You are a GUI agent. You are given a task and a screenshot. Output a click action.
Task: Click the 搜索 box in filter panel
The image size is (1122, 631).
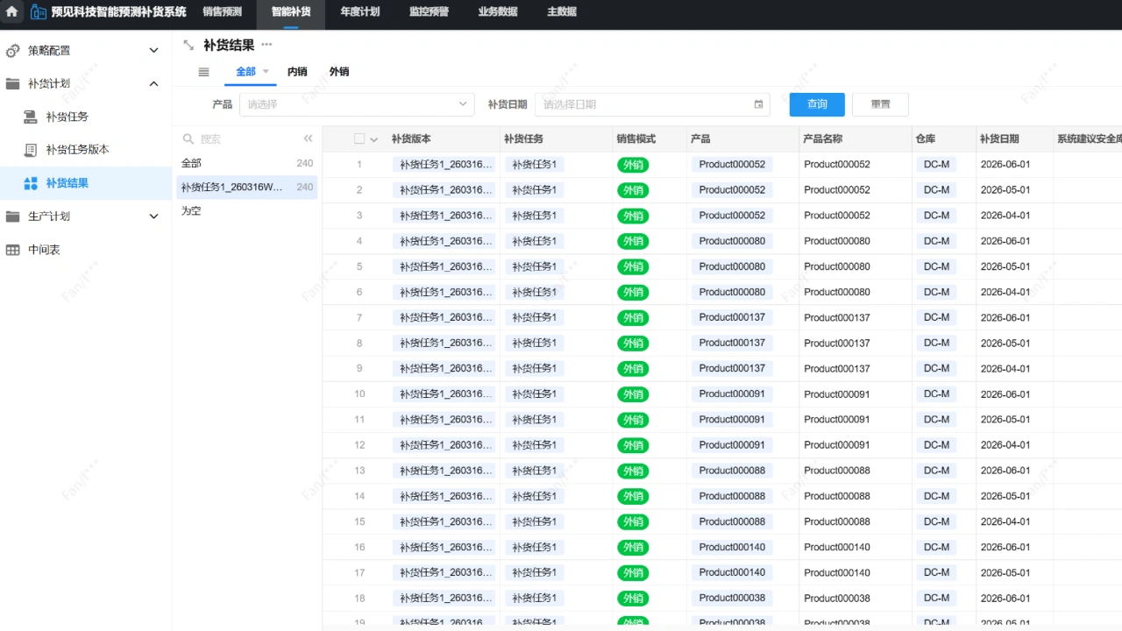tap(245, 138)
